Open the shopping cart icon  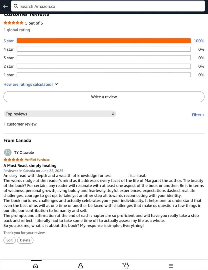coord(126,265)
